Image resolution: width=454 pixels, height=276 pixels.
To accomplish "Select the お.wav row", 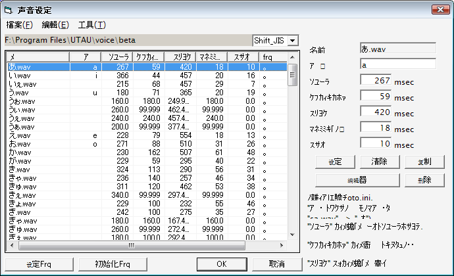I will click(147, 144).
